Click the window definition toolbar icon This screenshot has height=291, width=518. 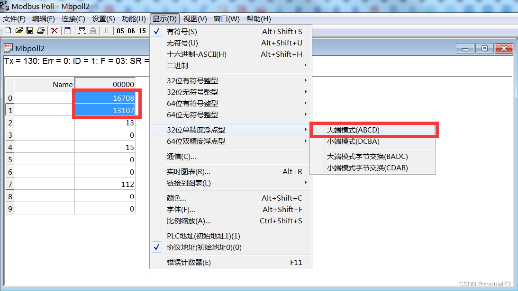pyautogui.click(x=68, y=31)
